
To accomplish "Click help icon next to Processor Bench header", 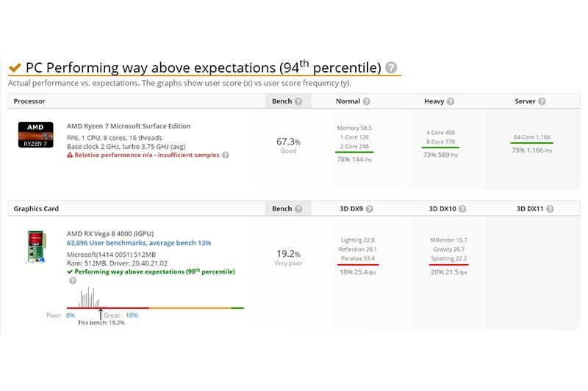I will pos(298,101).
